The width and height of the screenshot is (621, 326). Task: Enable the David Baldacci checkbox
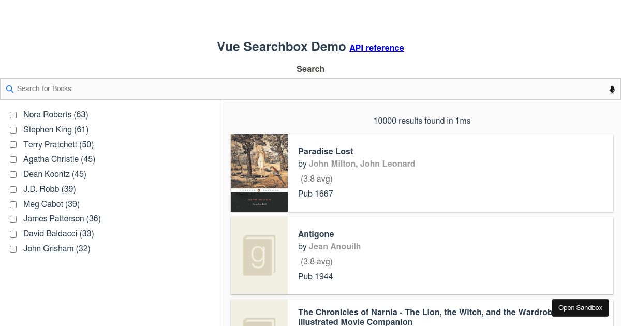[x=13, y=234]
